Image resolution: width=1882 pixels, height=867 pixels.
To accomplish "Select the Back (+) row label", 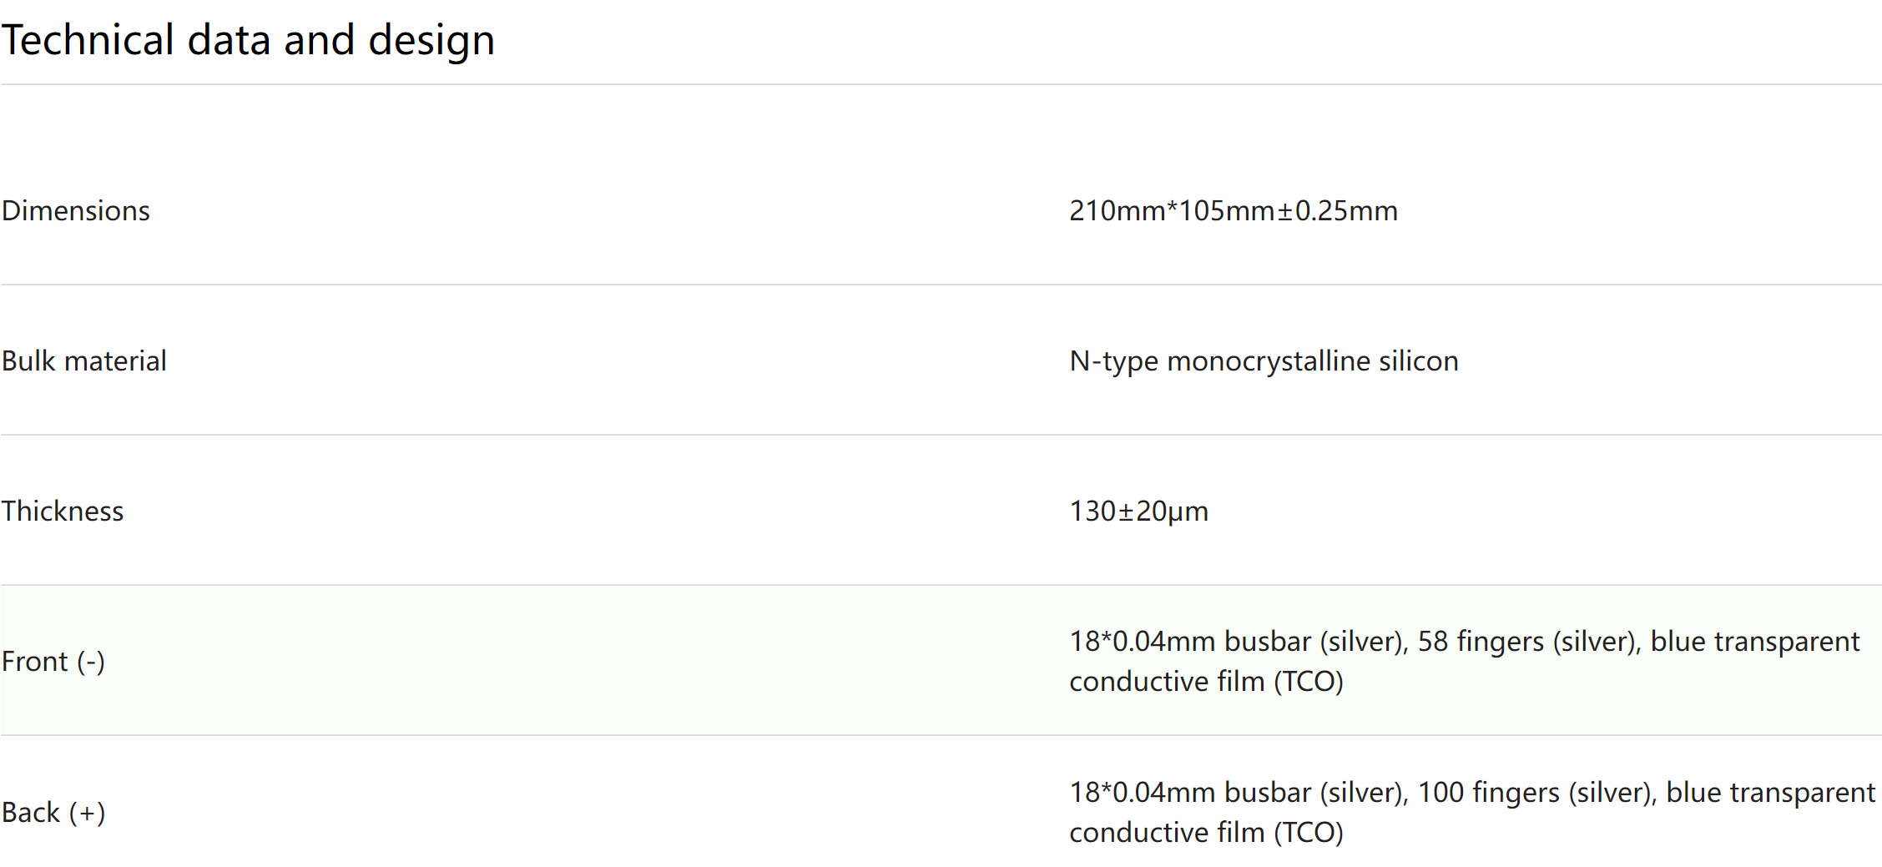I will (53, 812).
